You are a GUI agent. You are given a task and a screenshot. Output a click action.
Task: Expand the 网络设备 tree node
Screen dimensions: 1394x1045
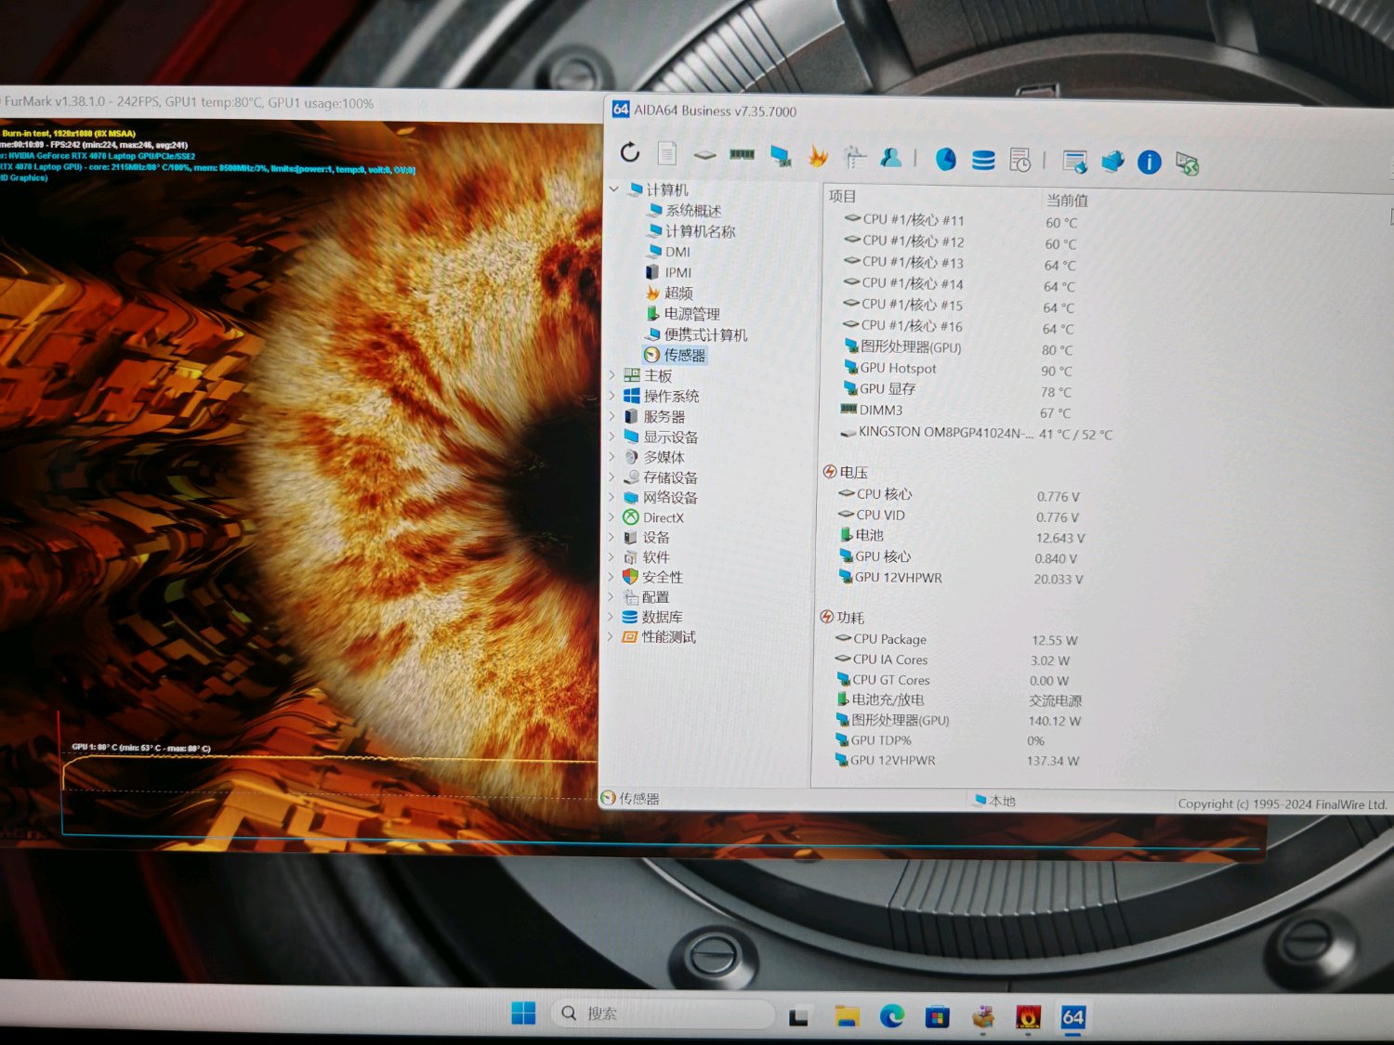click(x=611, y=497)
